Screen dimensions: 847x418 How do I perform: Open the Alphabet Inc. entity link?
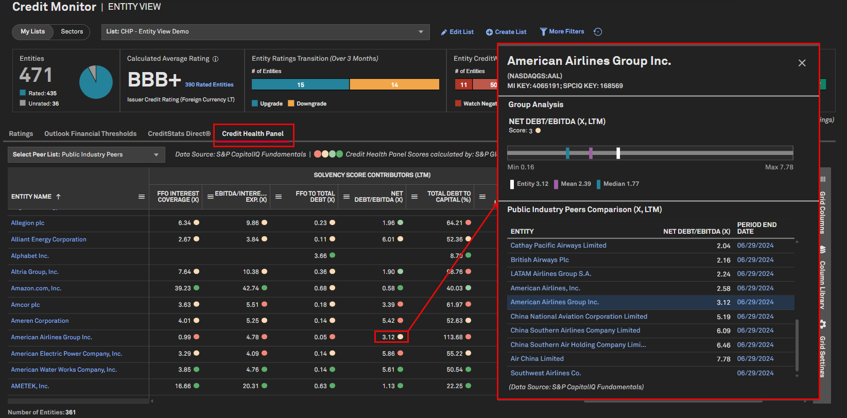point(30,256)
